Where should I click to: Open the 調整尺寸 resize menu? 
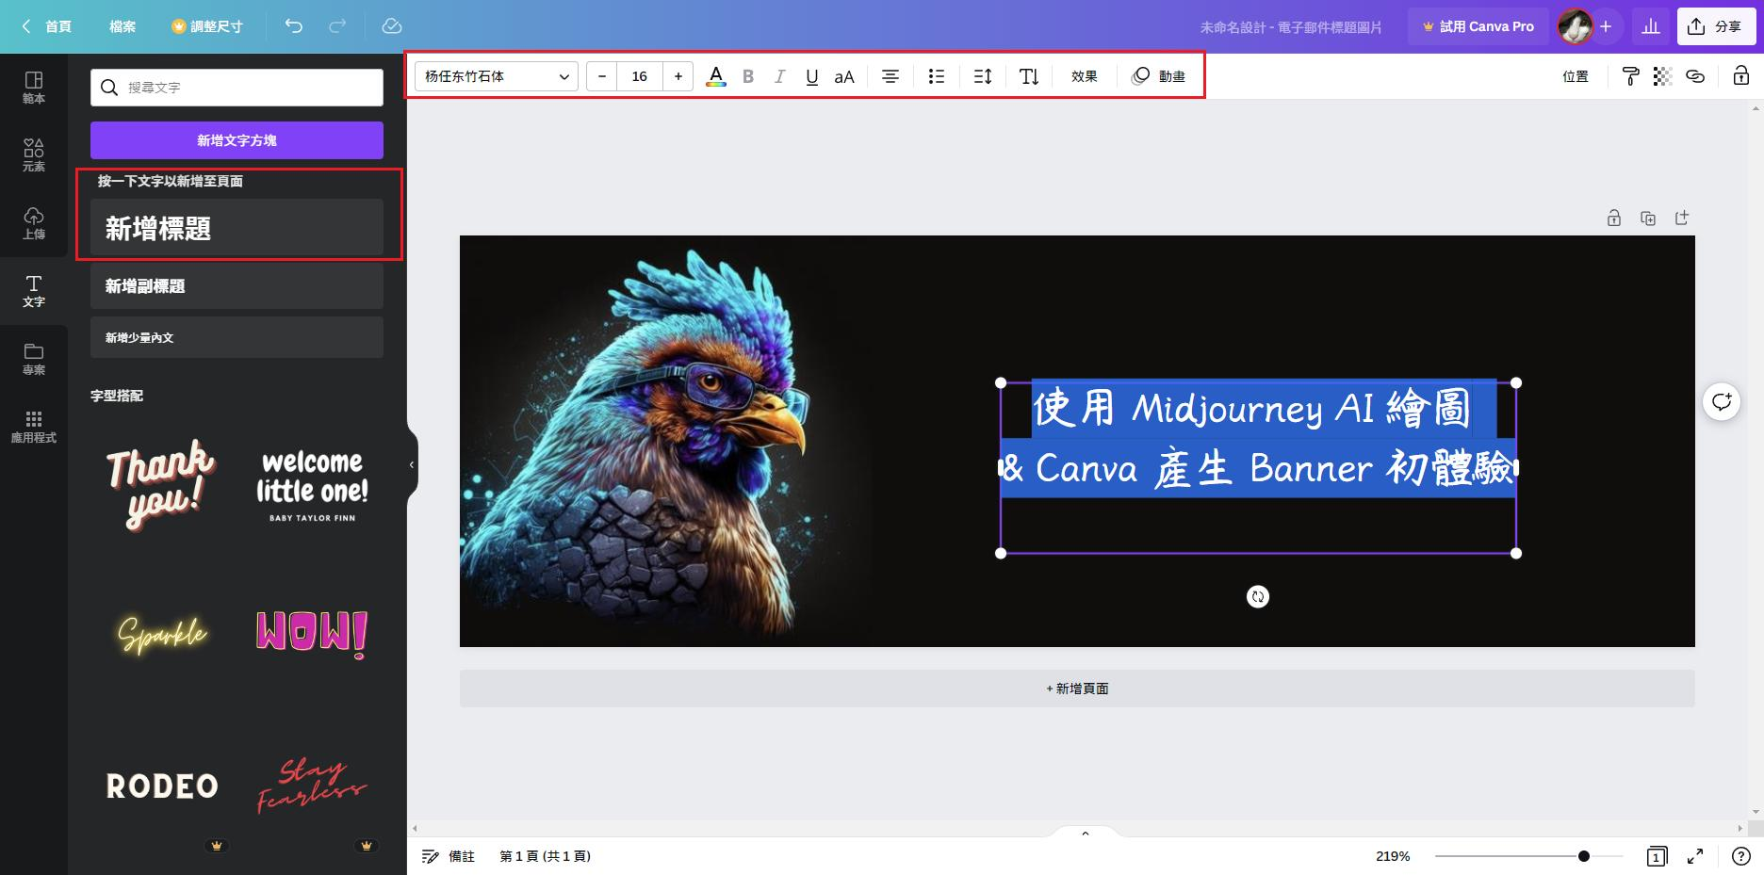pos(207,26)
